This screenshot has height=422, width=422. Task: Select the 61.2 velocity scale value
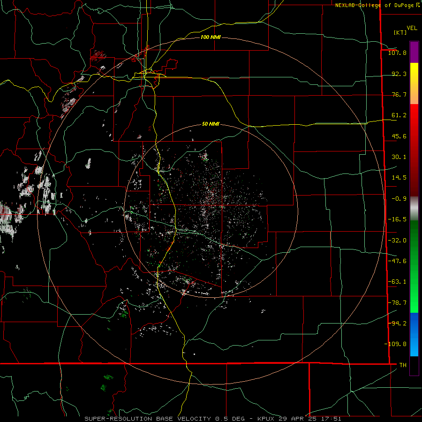pos(399,115)
